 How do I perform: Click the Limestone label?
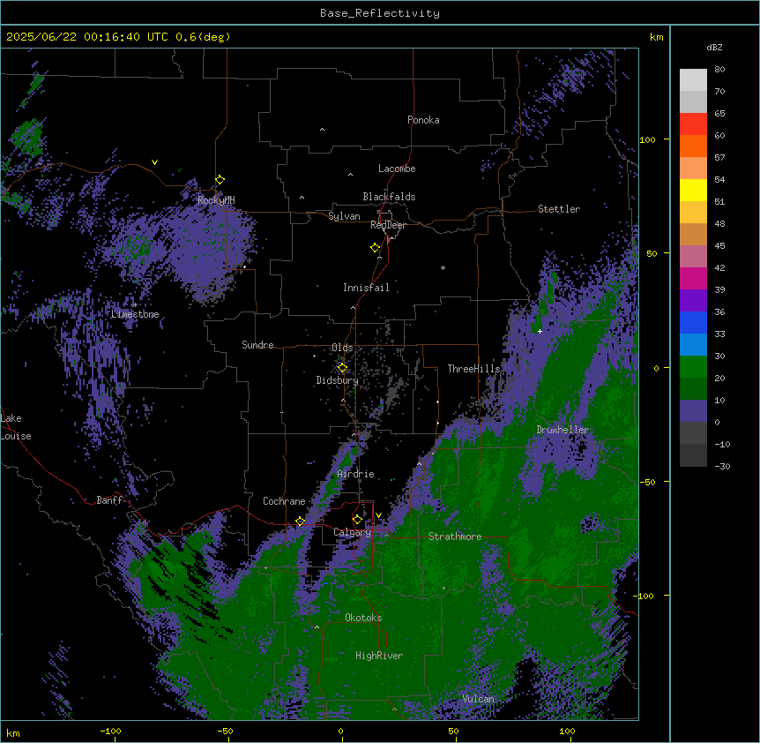click(135, 314)
